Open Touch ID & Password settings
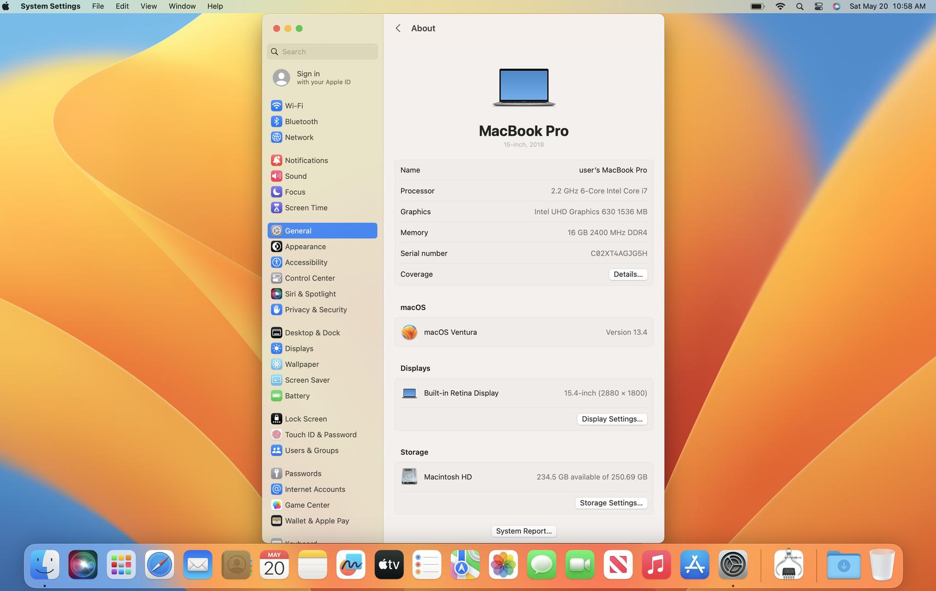 coord(322,435)
